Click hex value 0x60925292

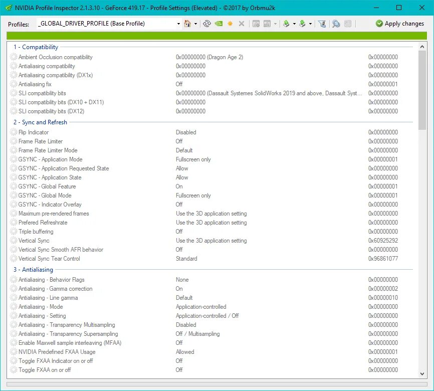[383, 241]
